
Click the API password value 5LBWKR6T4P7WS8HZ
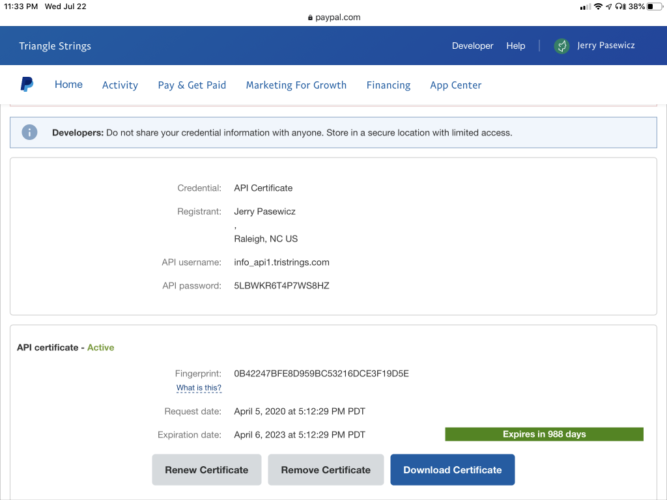coord(281,286)
